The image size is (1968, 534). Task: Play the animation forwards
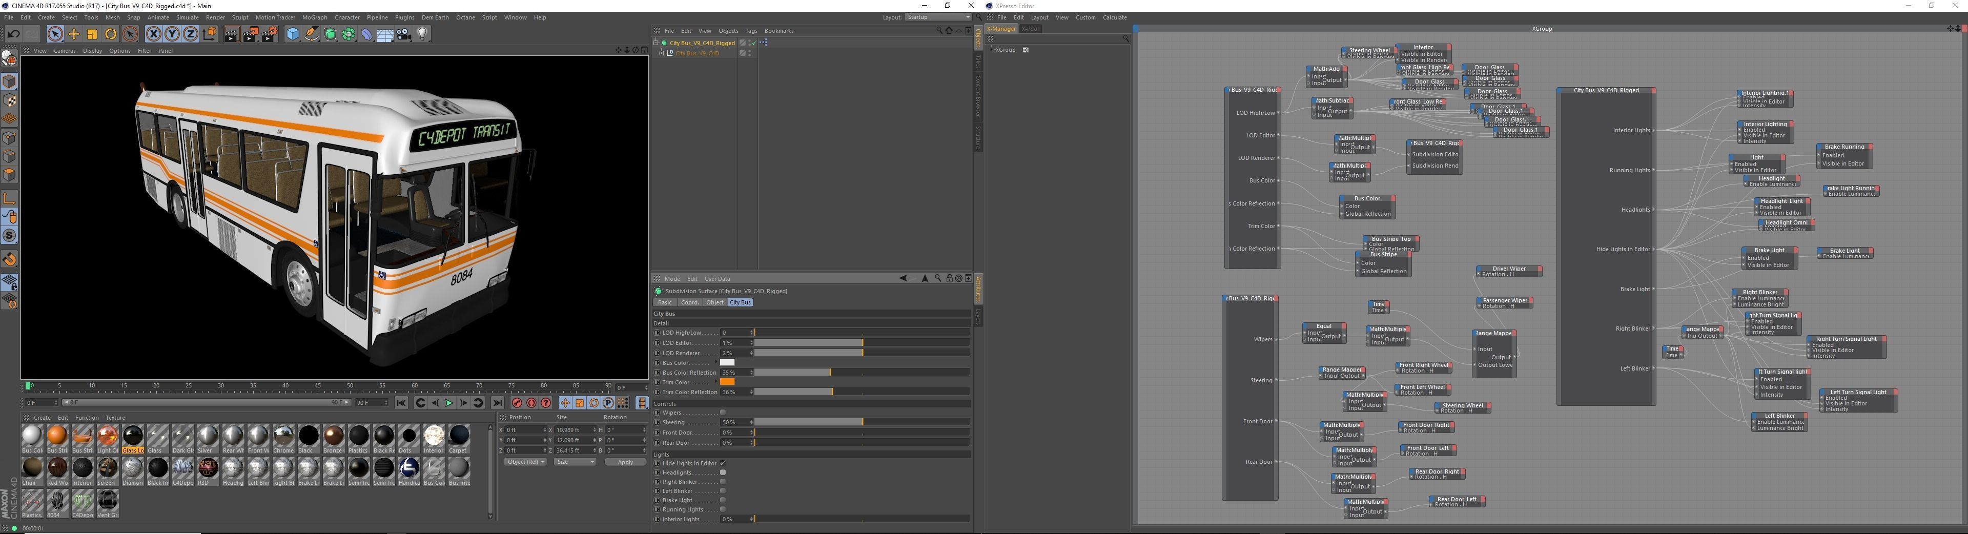click(x=449, y=403)
